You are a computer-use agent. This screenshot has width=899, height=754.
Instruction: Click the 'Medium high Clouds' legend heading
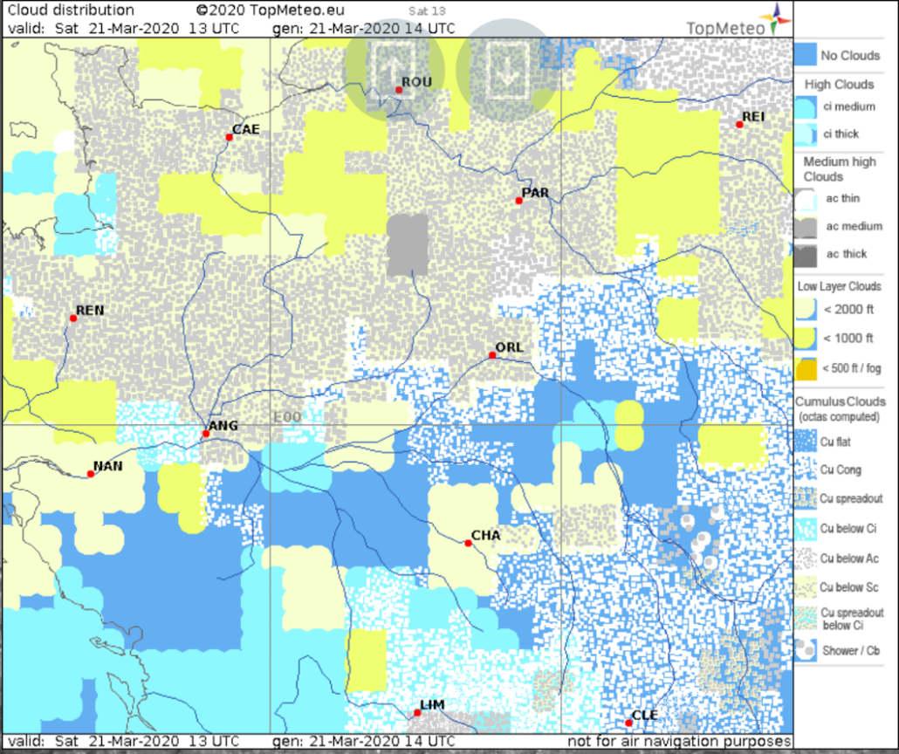[x=840, y=169]
